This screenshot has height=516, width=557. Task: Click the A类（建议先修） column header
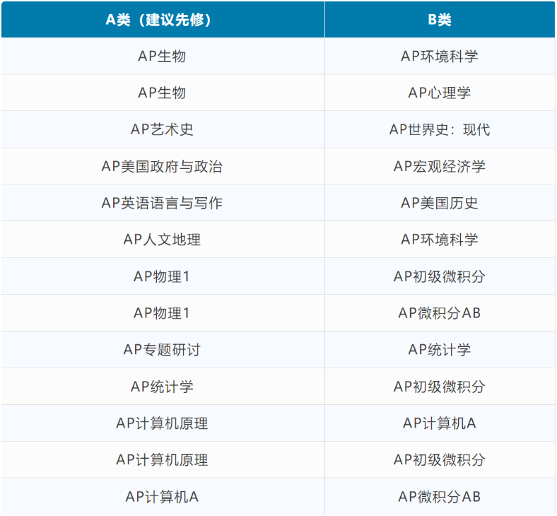pos(163,20)
